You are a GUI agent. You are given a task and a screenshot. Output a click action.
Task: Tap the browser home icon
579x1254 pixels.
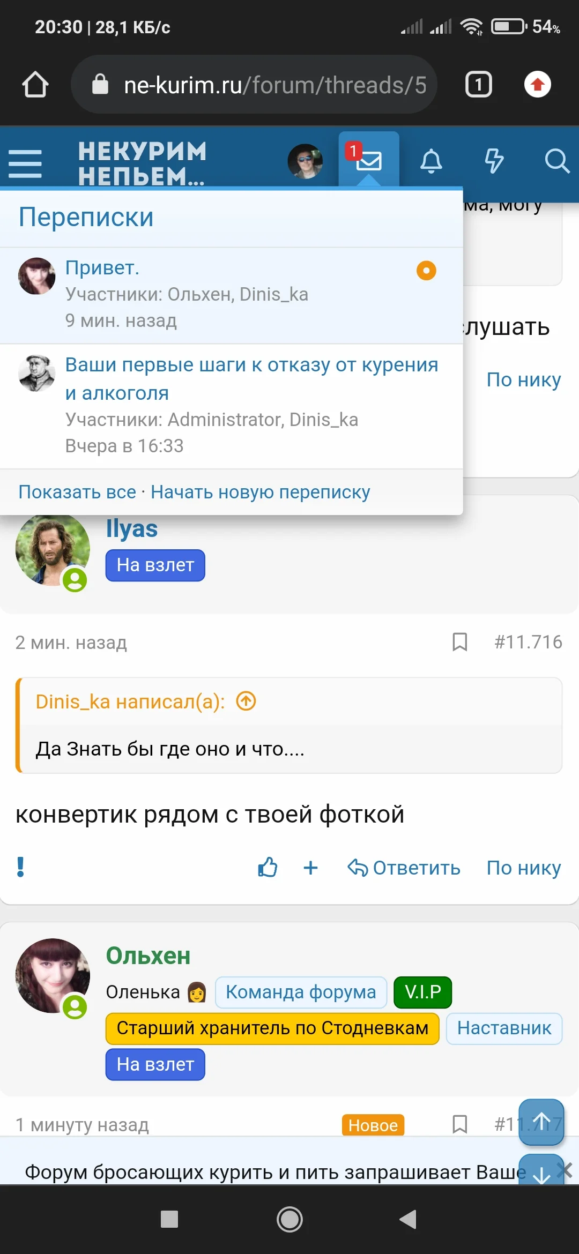pyautogui.click(x=35, y=85)
